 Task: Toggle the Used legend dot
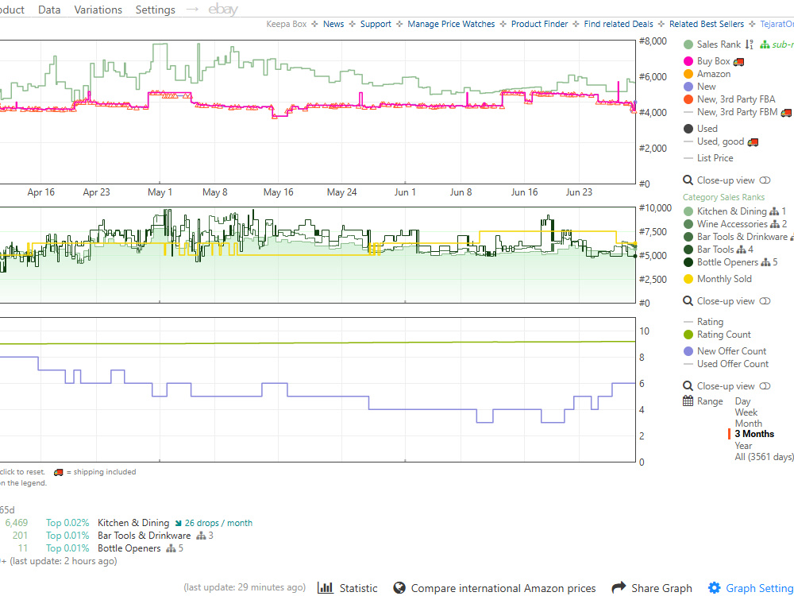pyautogui.click(x=688, y=129)
